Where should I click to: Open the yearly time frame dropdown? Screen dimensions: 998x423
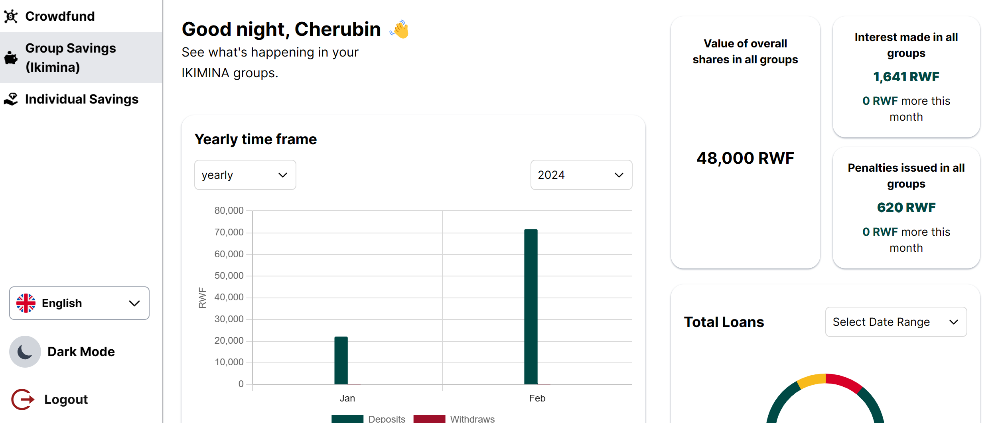point(245,175)
